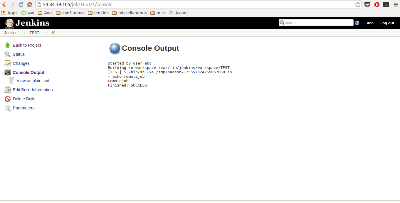Go to TEST in the breadcrumb

[x=34, y=33]
